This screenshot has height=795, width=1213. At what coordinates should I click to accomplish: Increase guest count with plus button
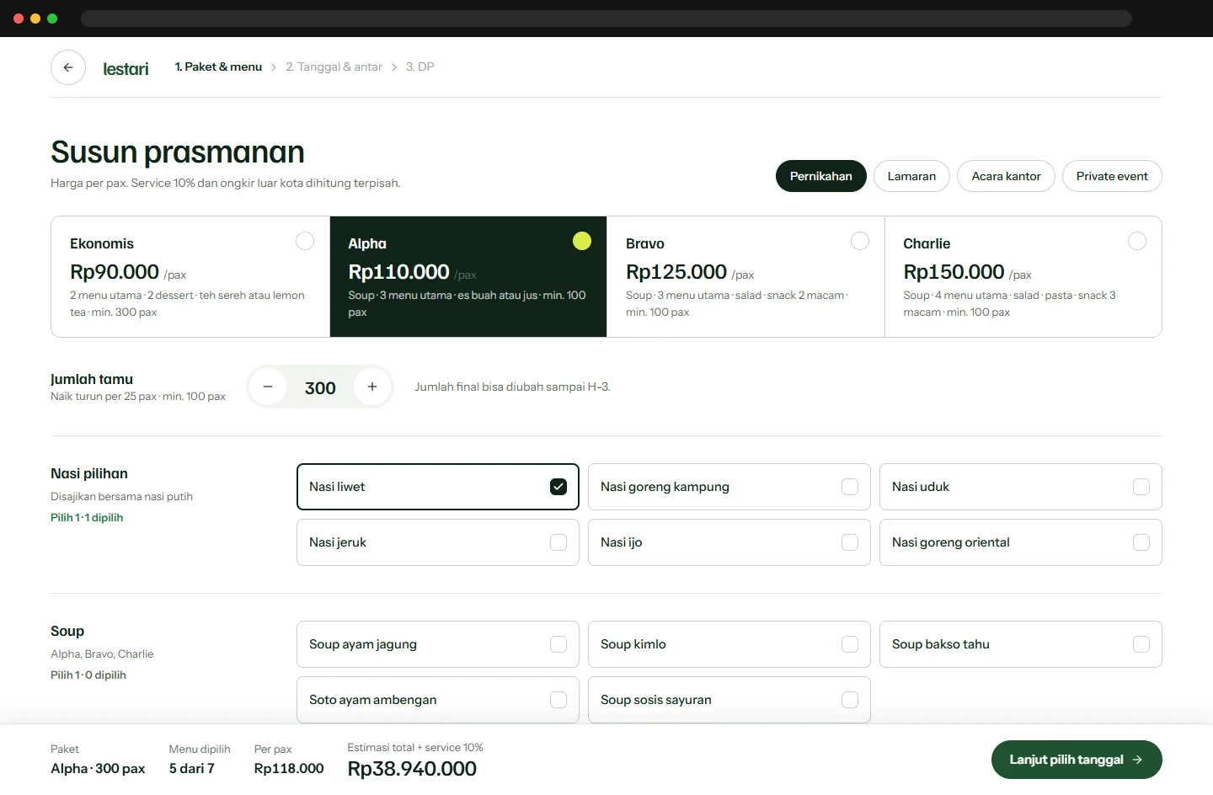point(372,387)
